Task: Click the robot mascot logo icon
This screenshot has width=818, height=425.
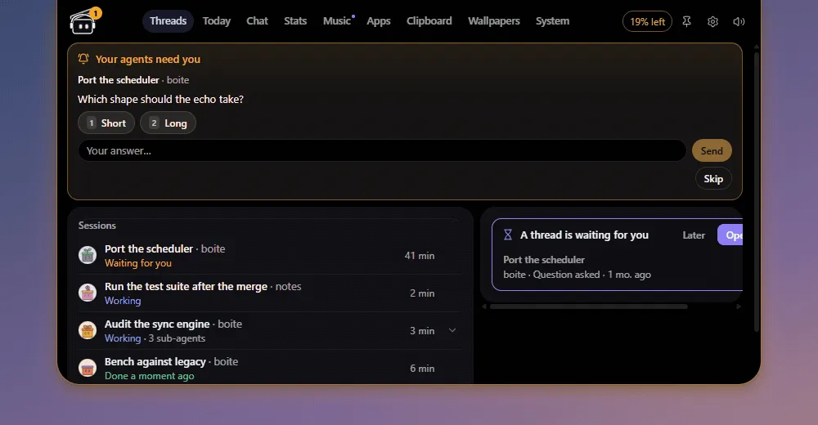Action: 83,23
